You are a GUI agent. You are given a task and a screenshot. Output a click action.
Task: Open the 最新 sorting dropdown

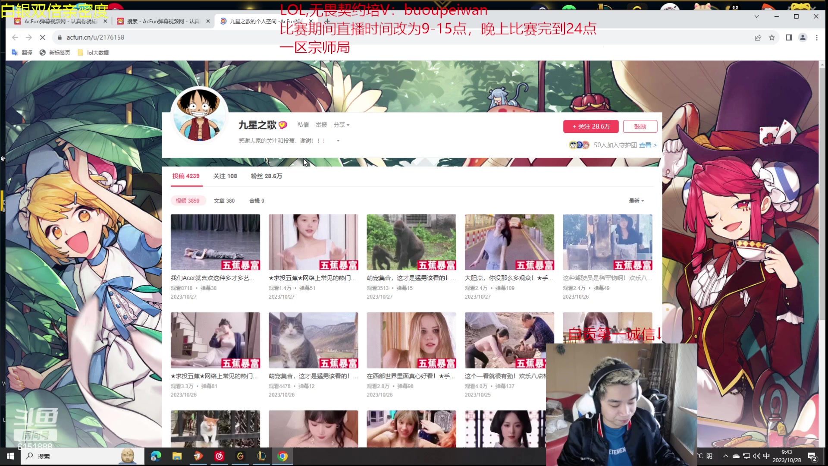636,201
